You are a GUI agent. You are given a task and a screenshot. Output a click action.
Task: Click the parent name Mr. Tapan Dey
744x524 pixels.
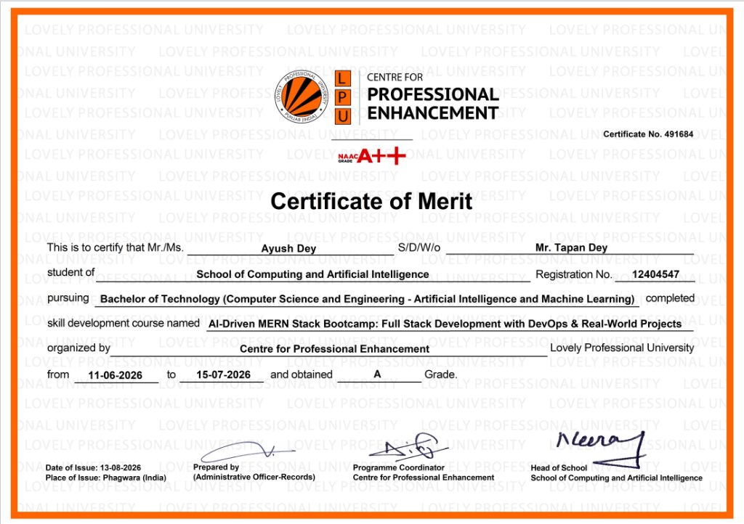(571, 247)
